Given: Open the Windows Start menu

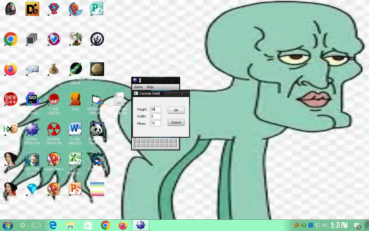Looking at the screenshot, I should click(x=7, y=225).
